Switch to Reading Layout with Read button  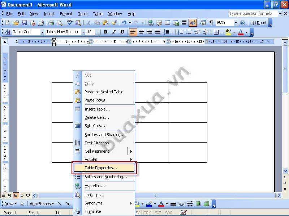click(259, 23)
